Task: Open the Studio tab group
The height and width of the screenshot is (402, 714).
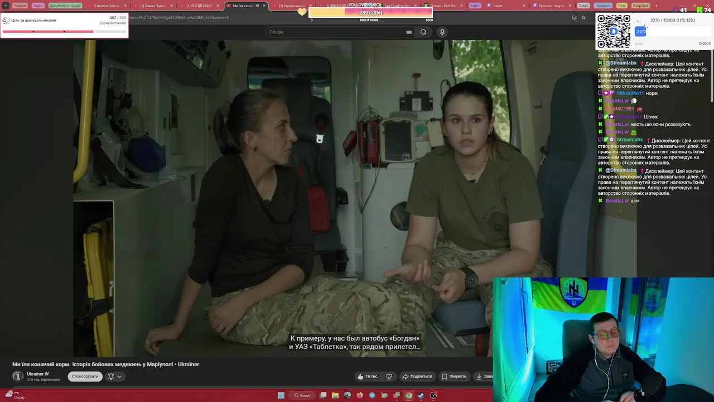Action: tap(38, 6)
